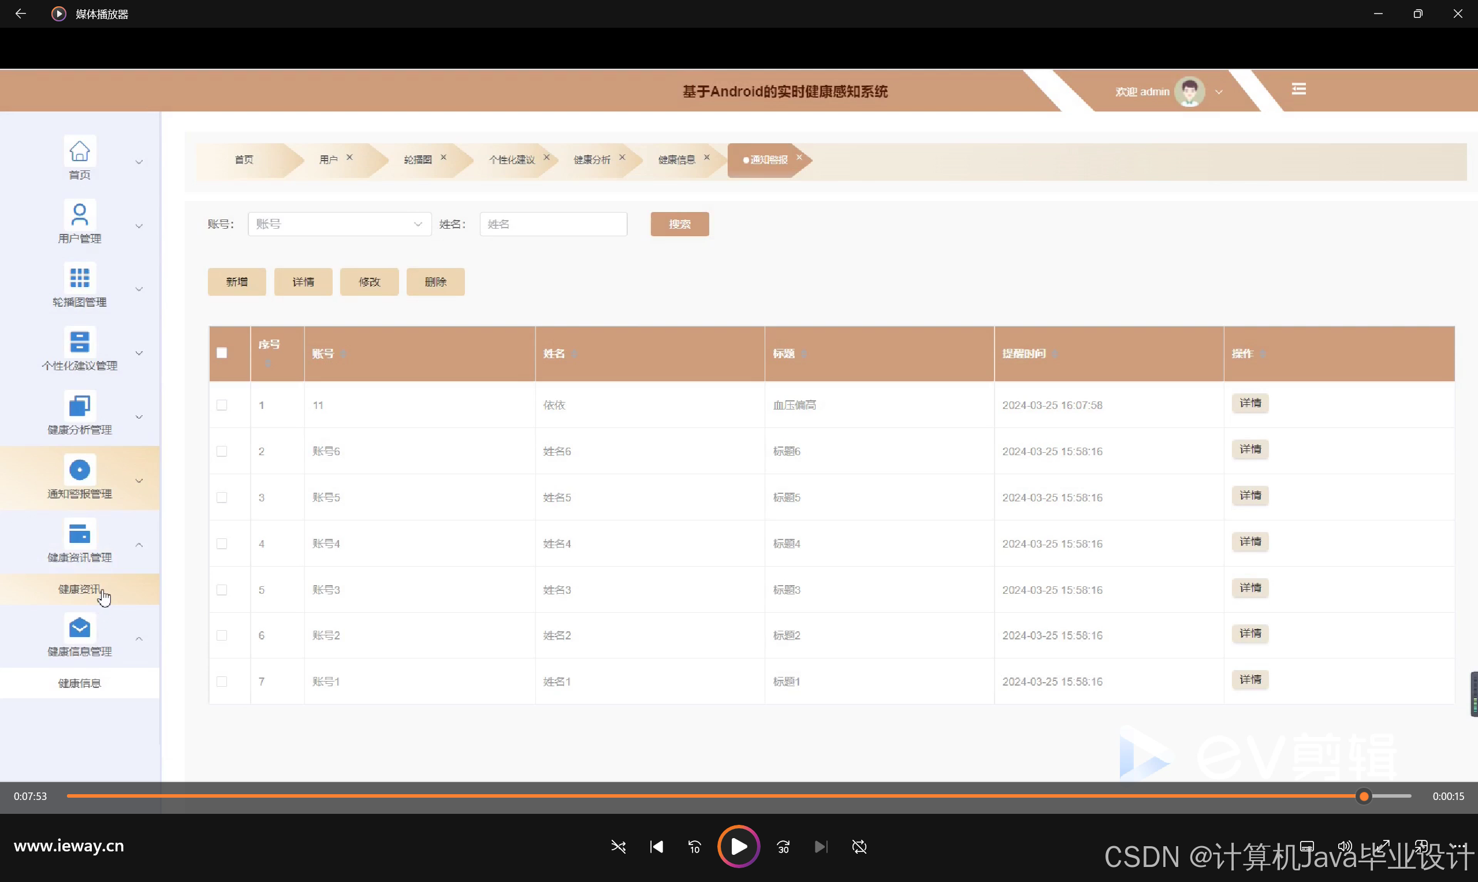Check the row with title 血压偏高
This screenshot has height=882, width=1478.
pos(222,405)
